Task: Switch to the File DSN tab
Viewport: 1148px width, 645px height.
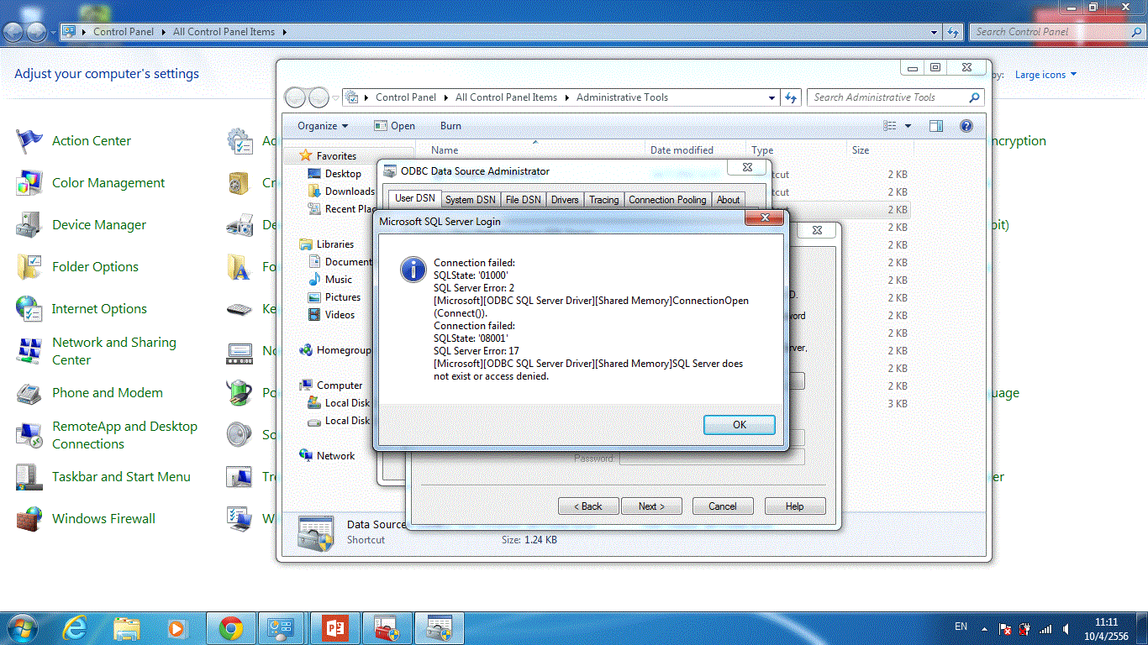Action: [524, 200]
